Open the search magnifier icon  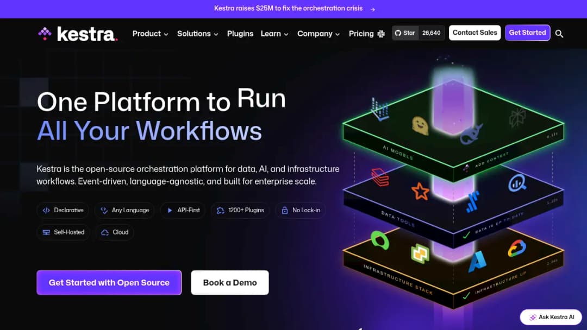coord(559,34)
